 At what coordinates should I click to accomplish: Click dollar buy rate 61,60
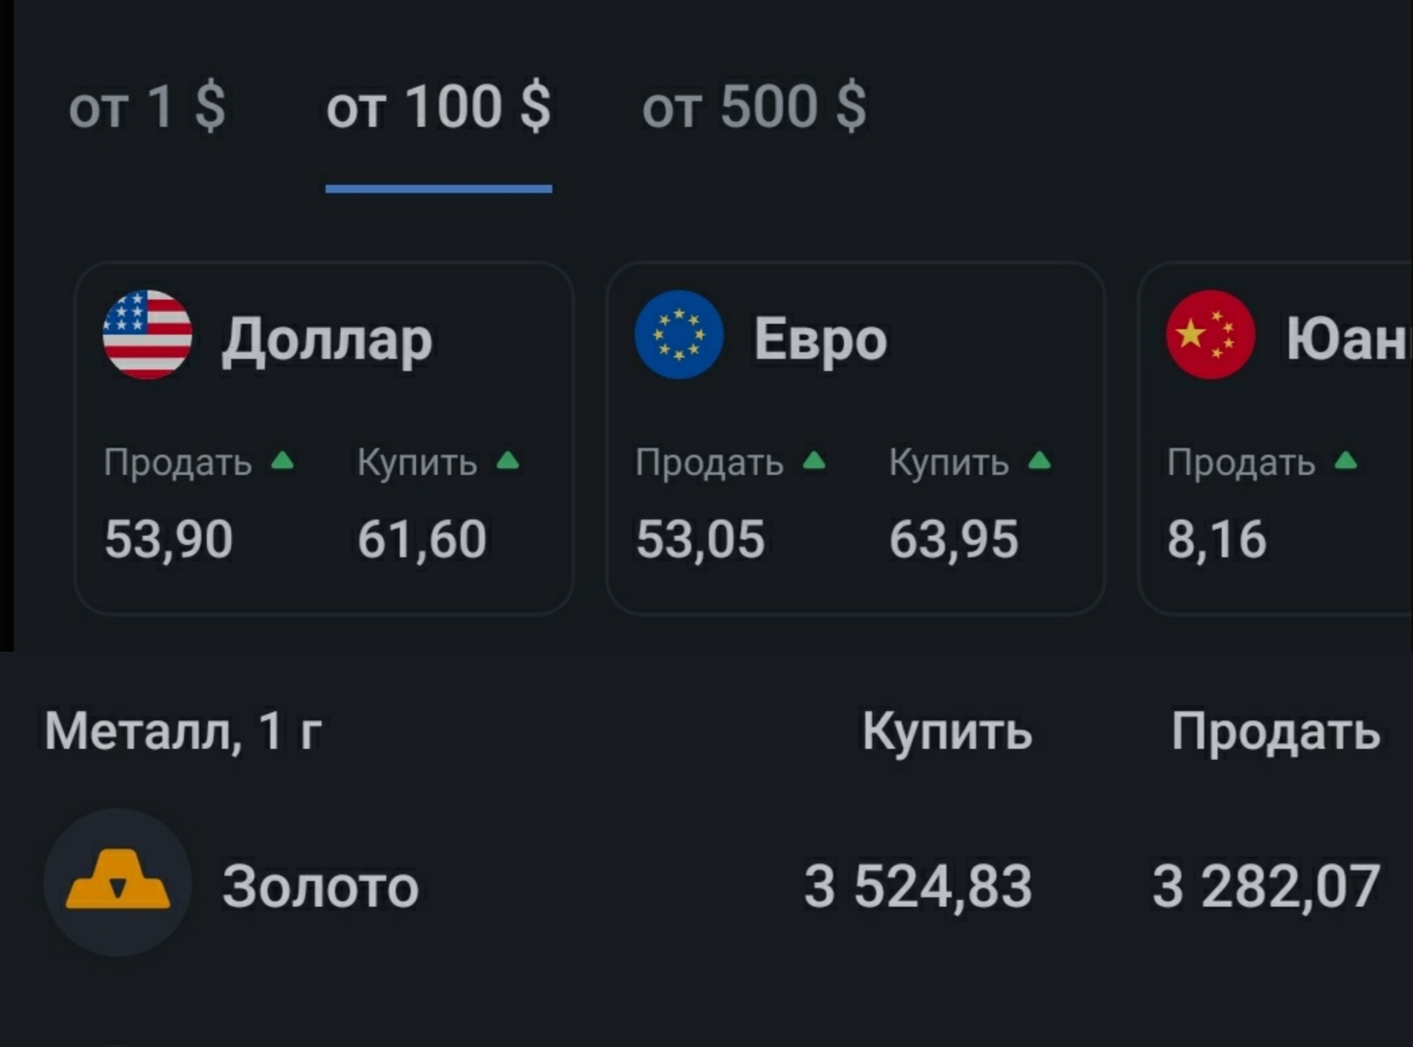422,539
